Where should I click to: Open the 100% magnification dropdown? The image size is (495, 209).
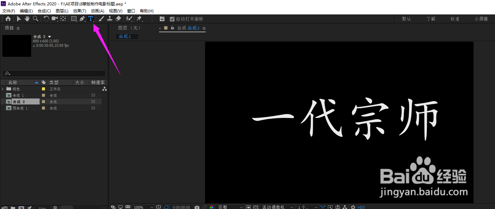143,207
